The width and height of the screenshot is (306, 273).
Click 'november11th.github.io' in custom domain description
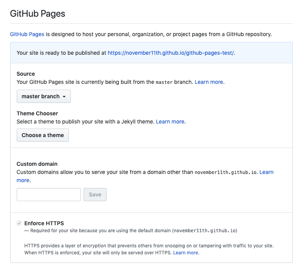(x=226, y=172)
